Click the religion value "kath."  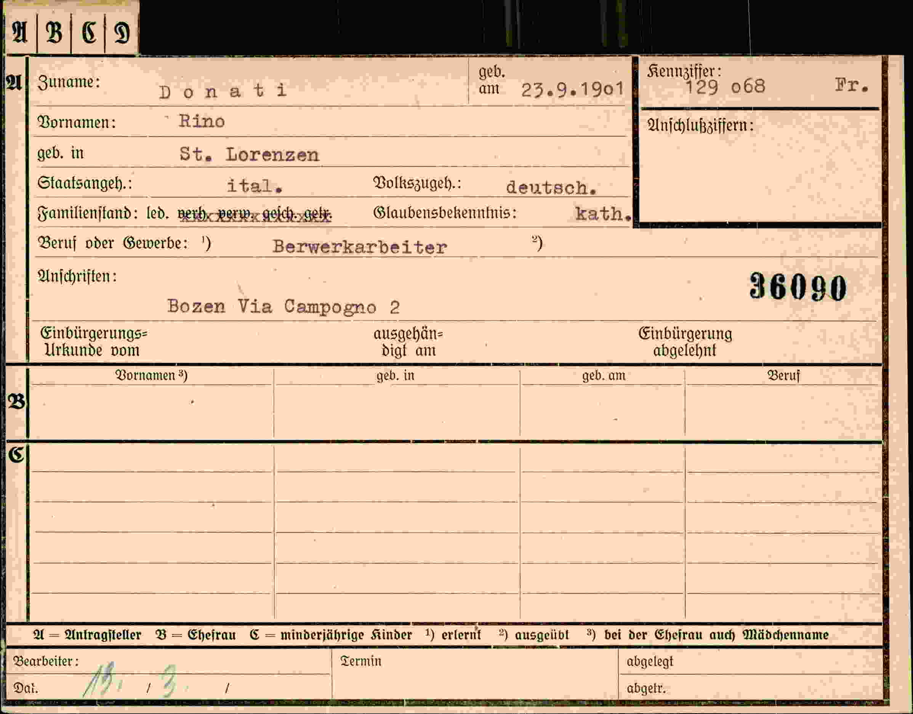603,214
